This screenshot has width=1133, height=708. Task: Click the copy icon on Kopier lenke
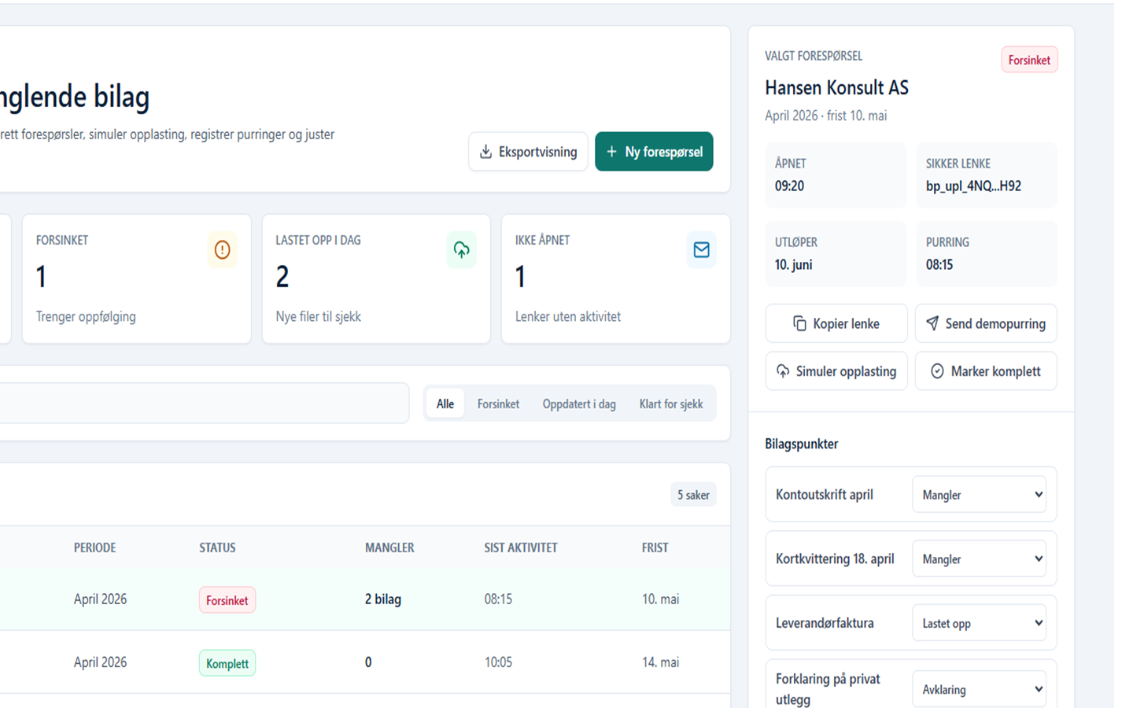click(x=799, y=323)
